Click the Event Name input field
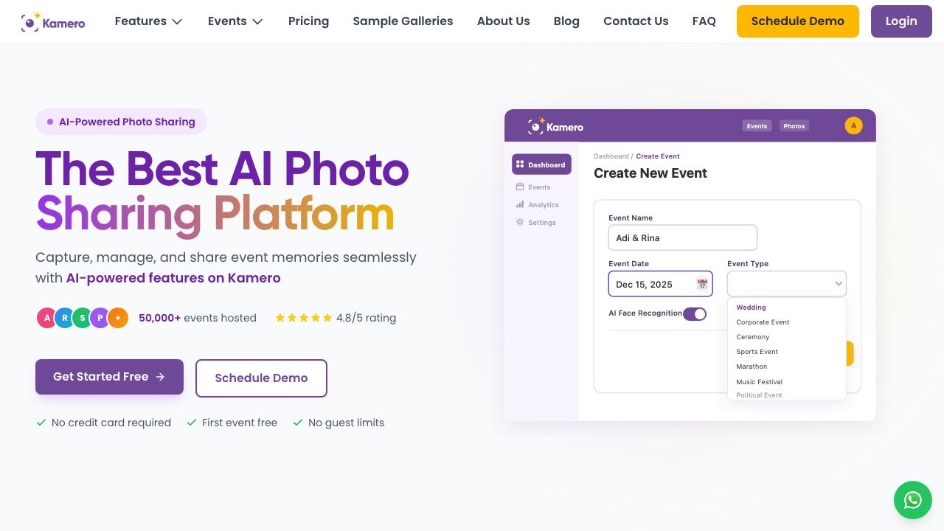Image resolution: width=944 pixels, height=531 pixels. point(683,237)
